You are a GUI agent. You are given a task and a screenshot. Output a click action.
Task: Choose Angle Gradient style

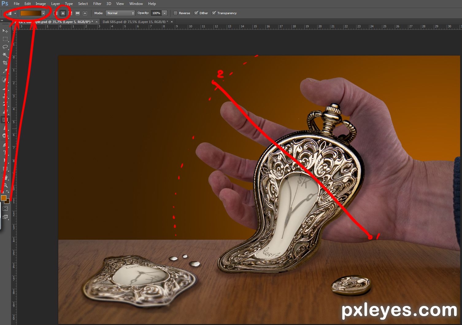click(70, 13)
